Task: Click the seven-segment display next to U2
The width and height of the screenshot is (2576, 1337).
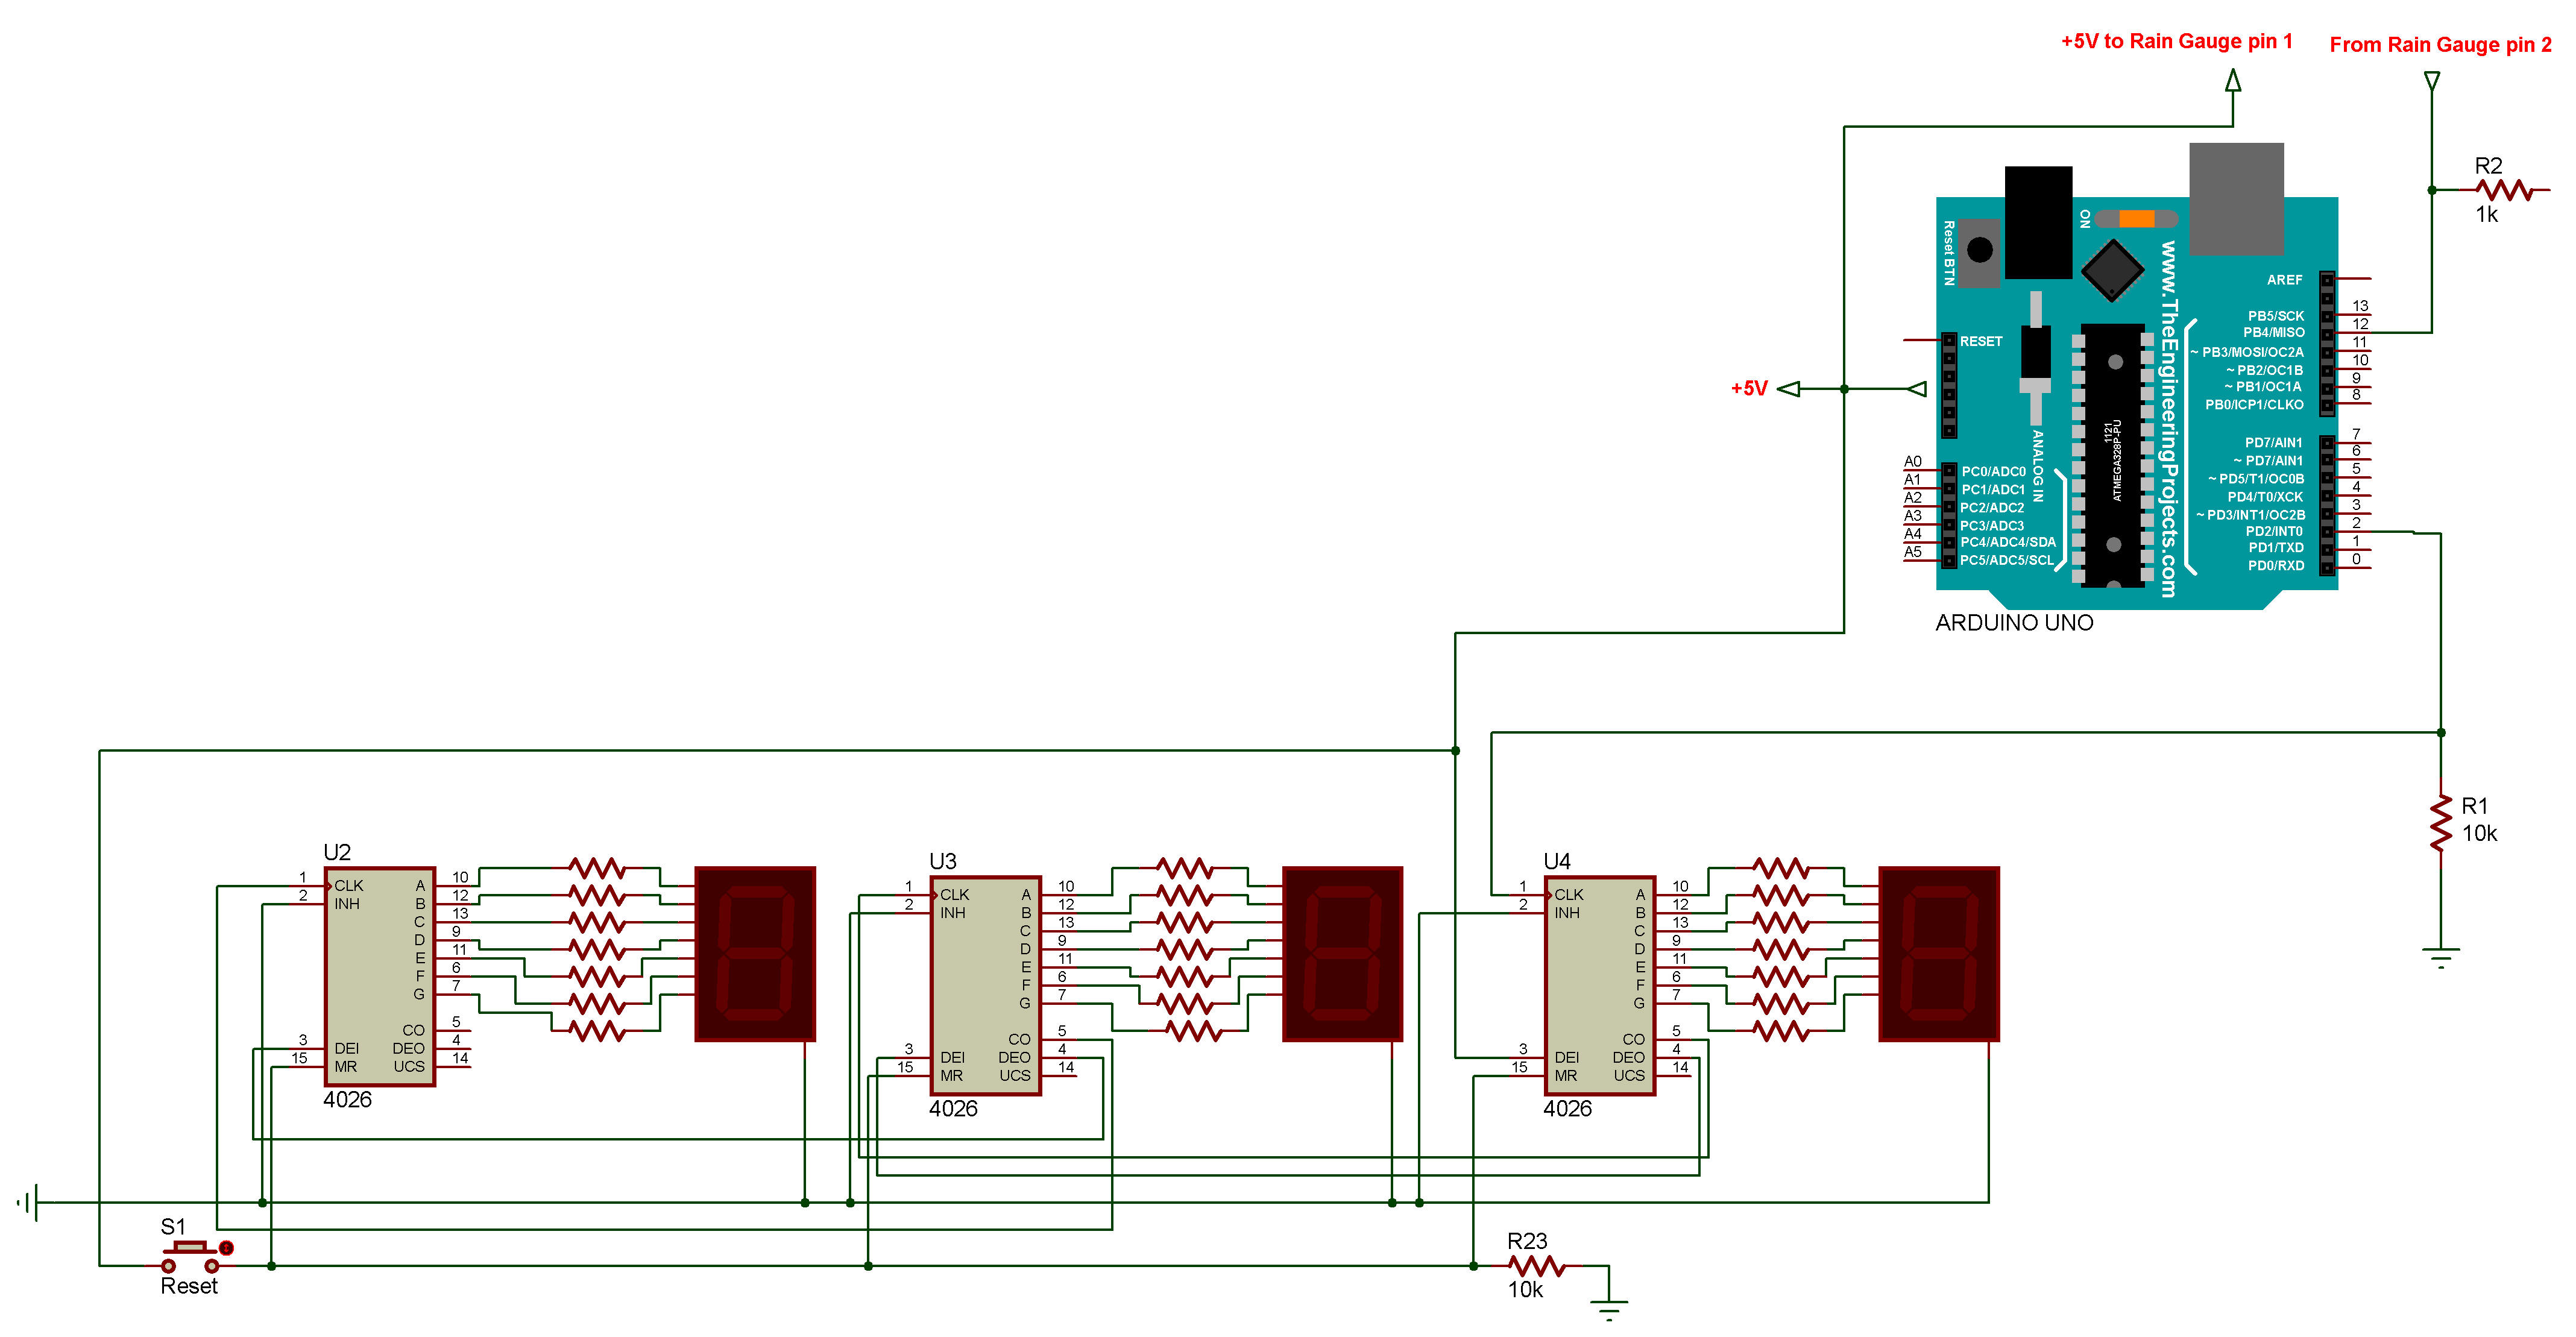Action: pyautogui.click(x=755, y=954)
